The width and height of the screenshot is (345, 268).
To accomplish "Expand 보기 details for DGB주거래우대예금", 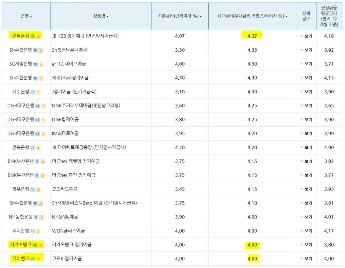I will click(x=306, y=106).
